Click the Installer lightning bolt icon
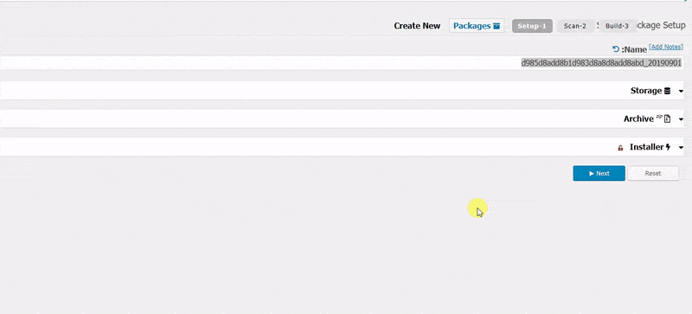Image resolution: width=692 pixels, height=314 pixels. pyautogui.click(x=668, y=147)
